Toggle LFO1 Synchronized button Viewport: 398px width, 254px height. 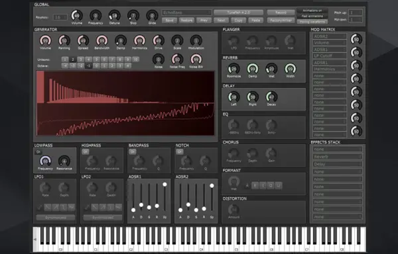click(56, 218)
